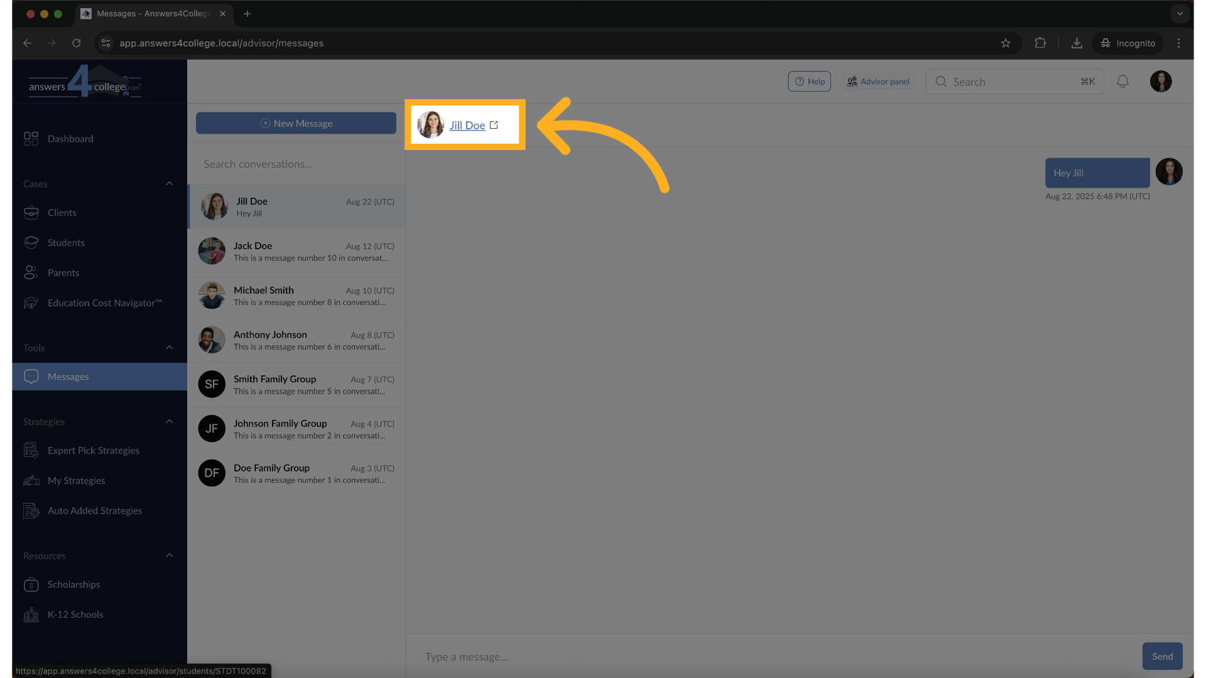Click the New Message button
This screenshot has width=1206, height=678.
[296, 123]
